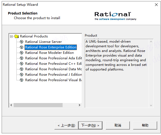Close the Rational Setup Wizard window
Screen dimensions: 161x135
[156, 5]
